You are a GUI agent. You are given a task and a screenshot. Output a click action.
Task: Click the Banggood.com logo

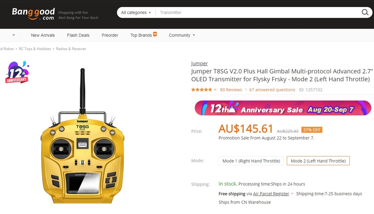pyautogui.click(x=33, y=14)
